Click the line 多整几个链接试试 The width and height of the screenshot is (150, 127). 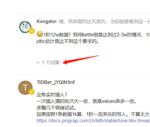pyautogui.click(x=56, y=108)
